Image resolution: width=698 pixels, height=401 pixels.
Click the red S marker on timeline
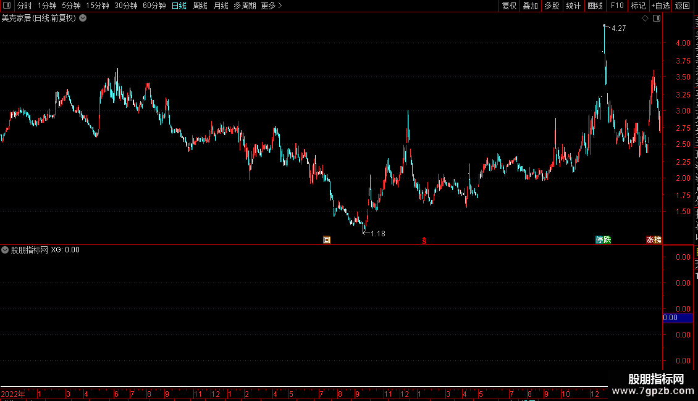click(424, 241)
